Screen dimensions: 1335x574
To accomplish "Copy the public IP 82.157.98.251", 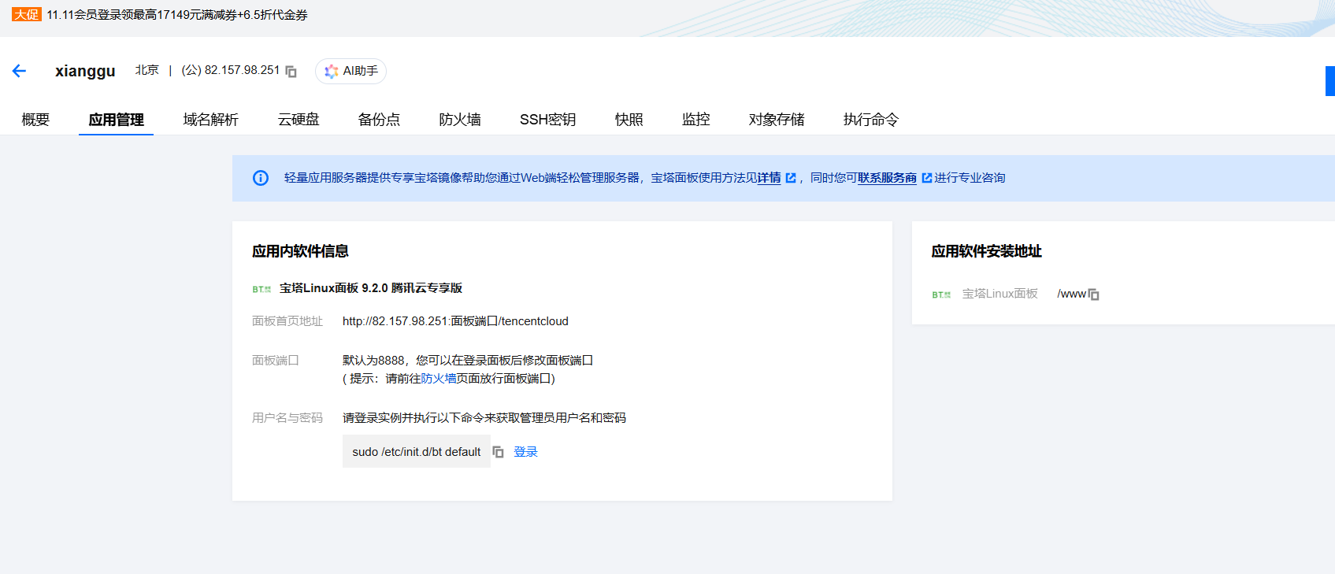I will click(291, 72).
